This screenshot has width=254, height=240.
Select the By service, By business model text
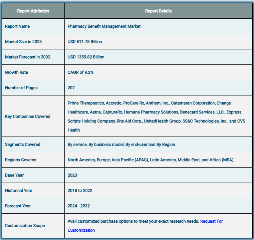pos(121,145)
